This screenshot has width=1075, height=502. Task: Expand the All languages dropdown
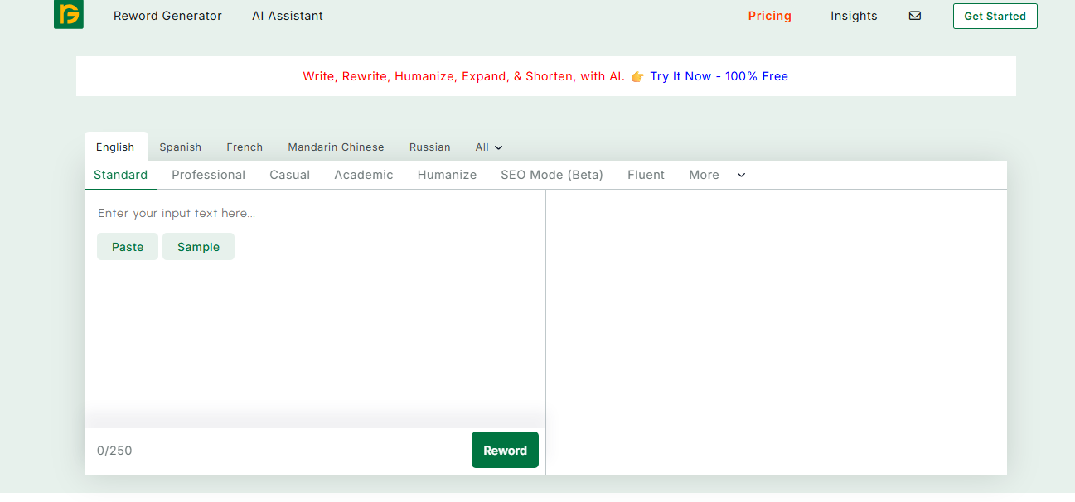489,147
